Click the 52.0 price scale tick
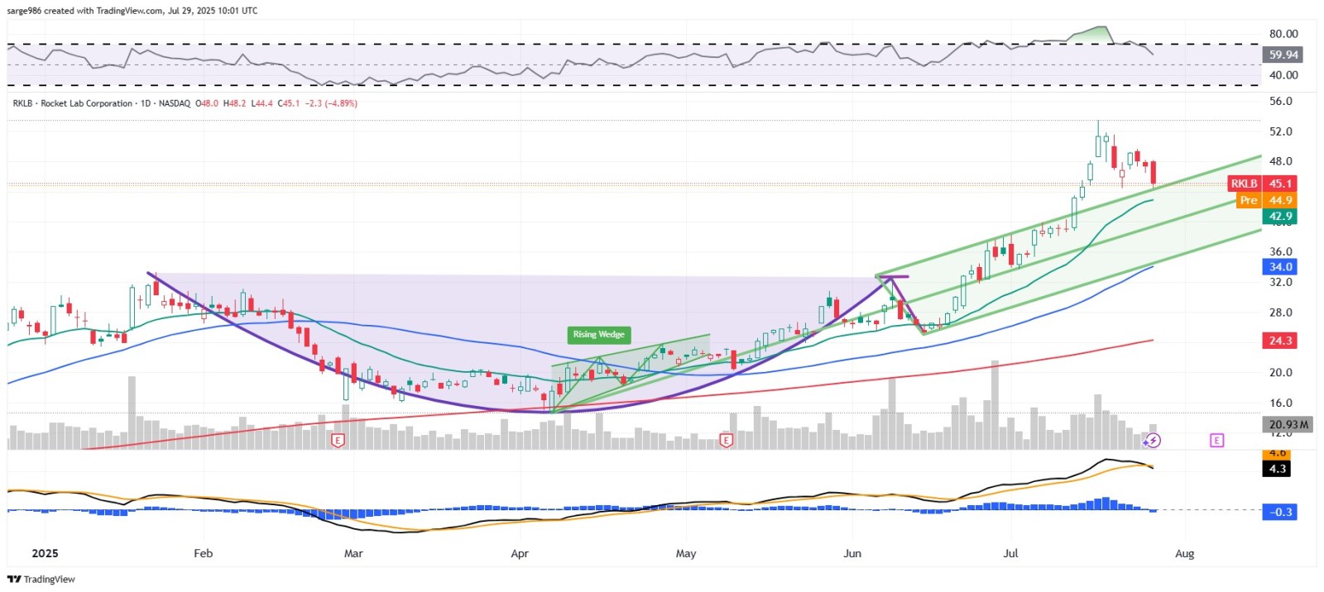1324x592 pixels. [1280, 131]
